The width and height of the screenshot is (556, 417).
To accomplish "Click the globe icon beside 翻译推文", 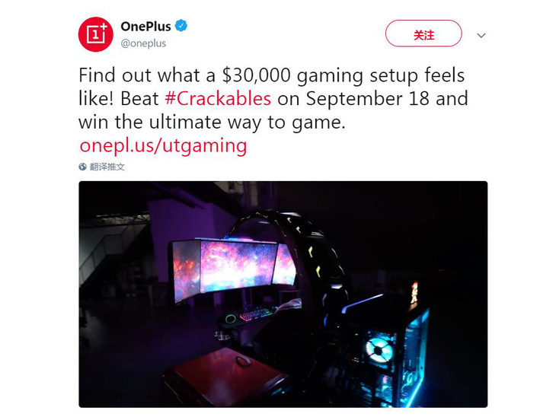I will pyautogui.click(x=82, y=167).
